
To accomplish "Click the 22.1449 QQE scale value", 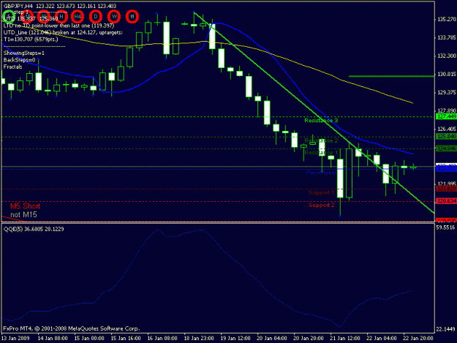I will pos(445,329).
